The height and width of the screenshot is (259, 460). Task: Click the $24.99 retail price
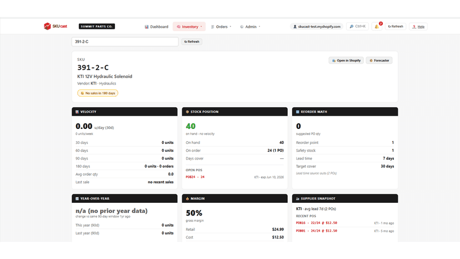tap(278, 230)
